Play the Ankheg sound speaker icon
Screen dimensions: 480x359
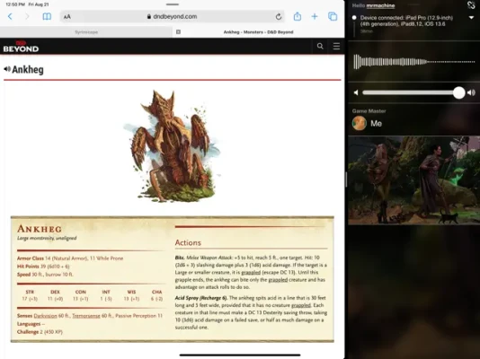pos(7,69)
